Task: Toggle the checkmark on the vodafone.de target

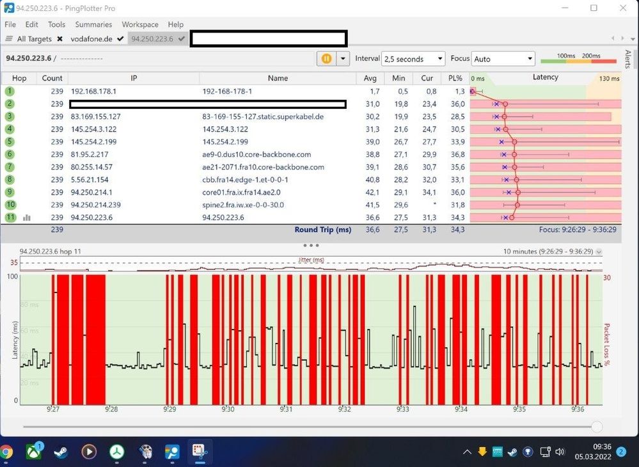Action: (x=120, y=38)
